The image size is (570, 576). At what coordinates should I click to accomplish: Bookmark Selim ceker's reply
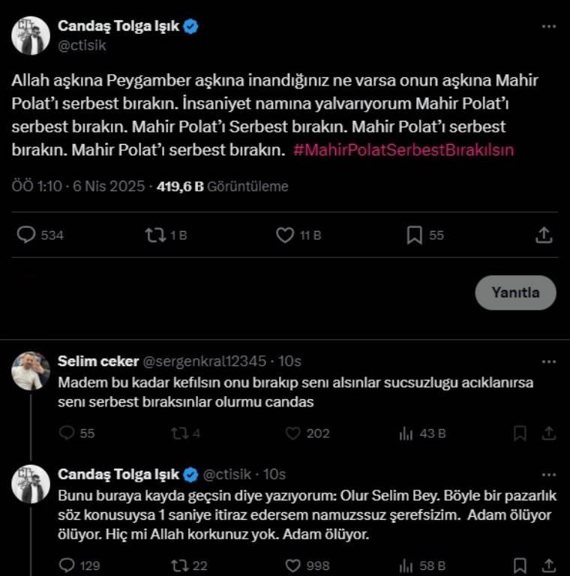click(520, 433)
